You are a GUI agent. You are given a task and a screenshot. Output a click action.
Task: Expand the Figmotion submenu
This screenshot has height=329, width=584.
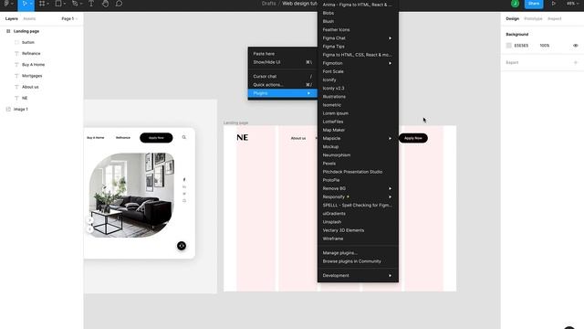390,63
